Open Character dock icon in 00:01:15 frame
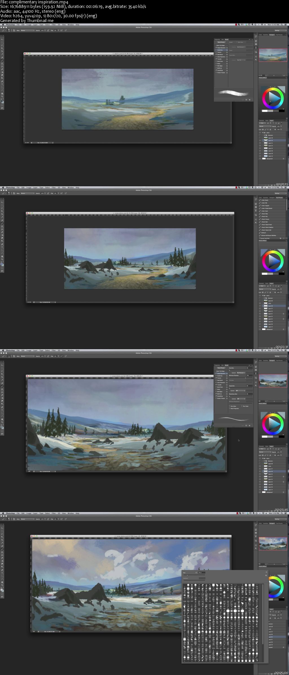 coord(256,57)
